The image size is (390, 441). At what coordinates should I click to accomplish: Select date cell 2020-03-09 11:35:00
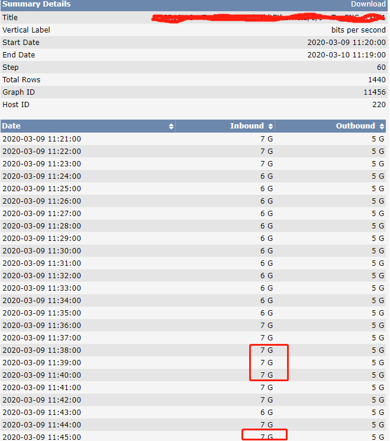click(41, 313)
